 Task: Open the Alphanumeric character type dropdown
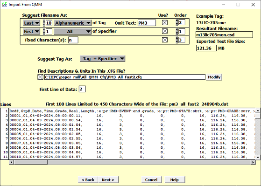pos(72,23)
